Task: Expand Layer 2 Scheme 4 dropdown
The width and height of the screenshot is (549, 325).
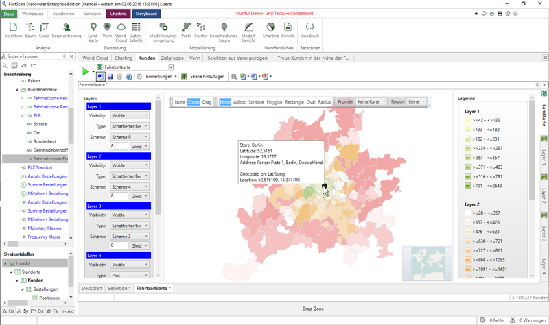Action: (129, 186)
